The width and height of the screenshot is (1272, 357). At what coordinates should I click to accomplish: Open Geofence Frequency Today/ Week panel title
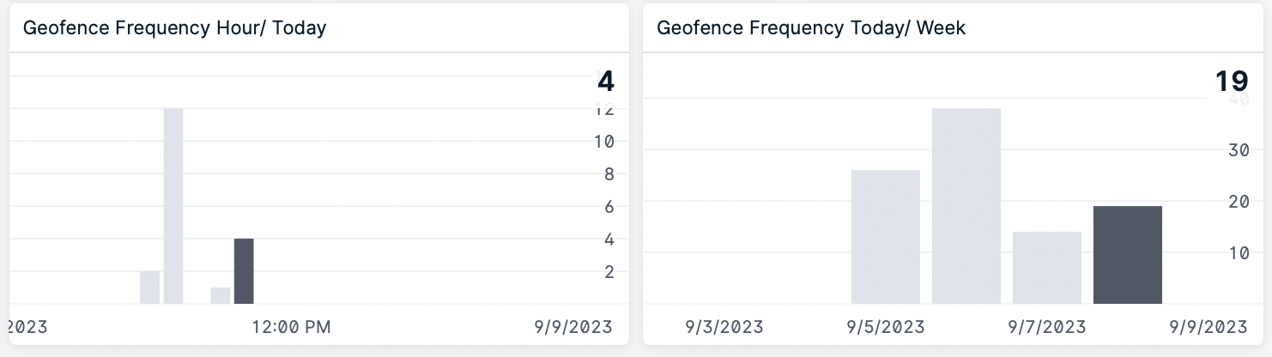[811, 27]
